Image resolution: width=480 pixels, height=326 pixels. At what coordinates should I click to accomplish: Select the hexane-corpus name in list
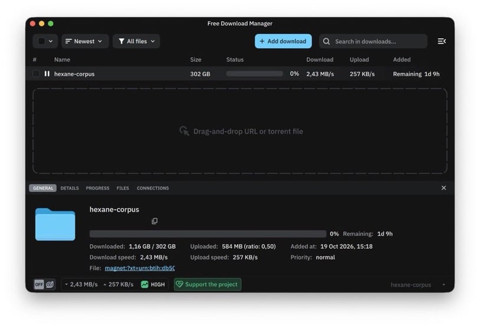74,74
